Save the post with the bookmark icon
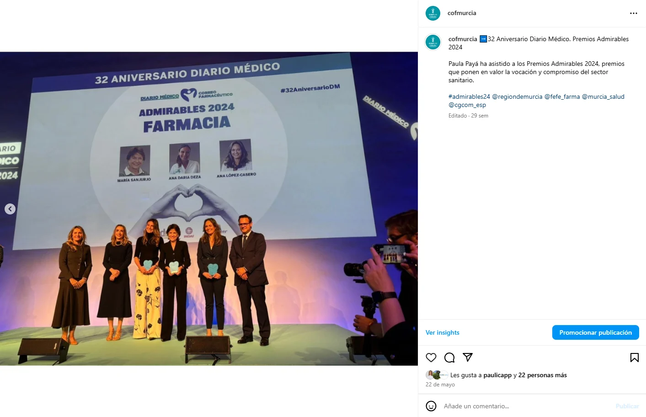Screen dimensions: 646x417 tap(635, 358)
